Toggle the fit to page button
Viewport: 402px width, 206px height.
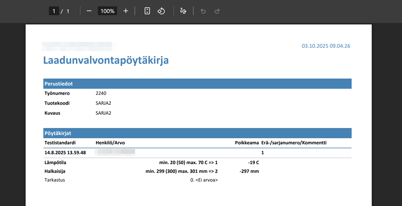coord(147,11)
